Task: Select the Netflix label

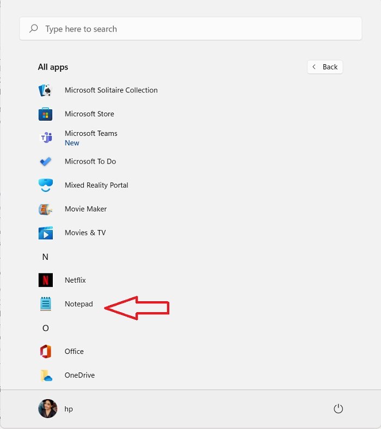Action: click(75, 280)
